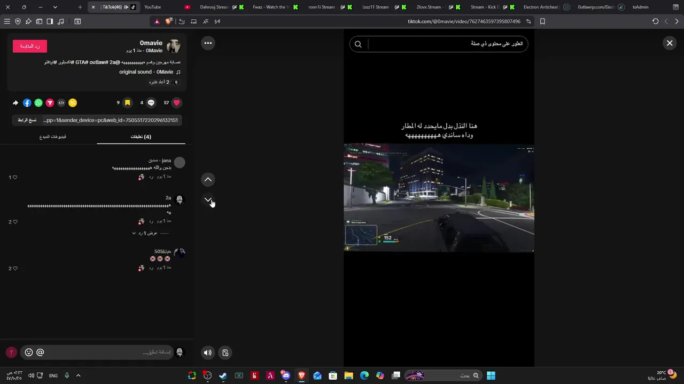The width and height of the screenshot is (684, 384).
Task: Open File Explorer from the taskbar
Action: tap(348, 375)
